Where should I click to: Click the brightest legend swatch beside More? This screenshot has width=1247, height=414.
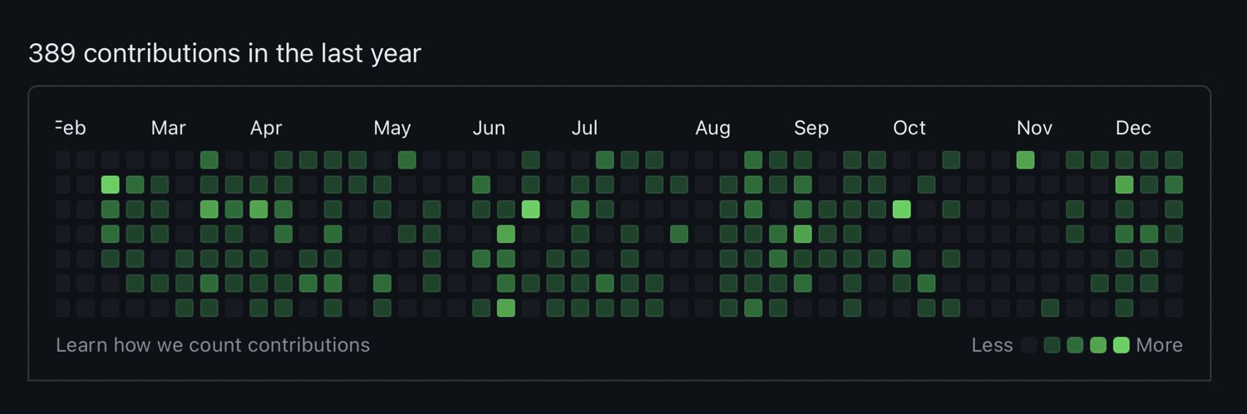pos(1121,345)
